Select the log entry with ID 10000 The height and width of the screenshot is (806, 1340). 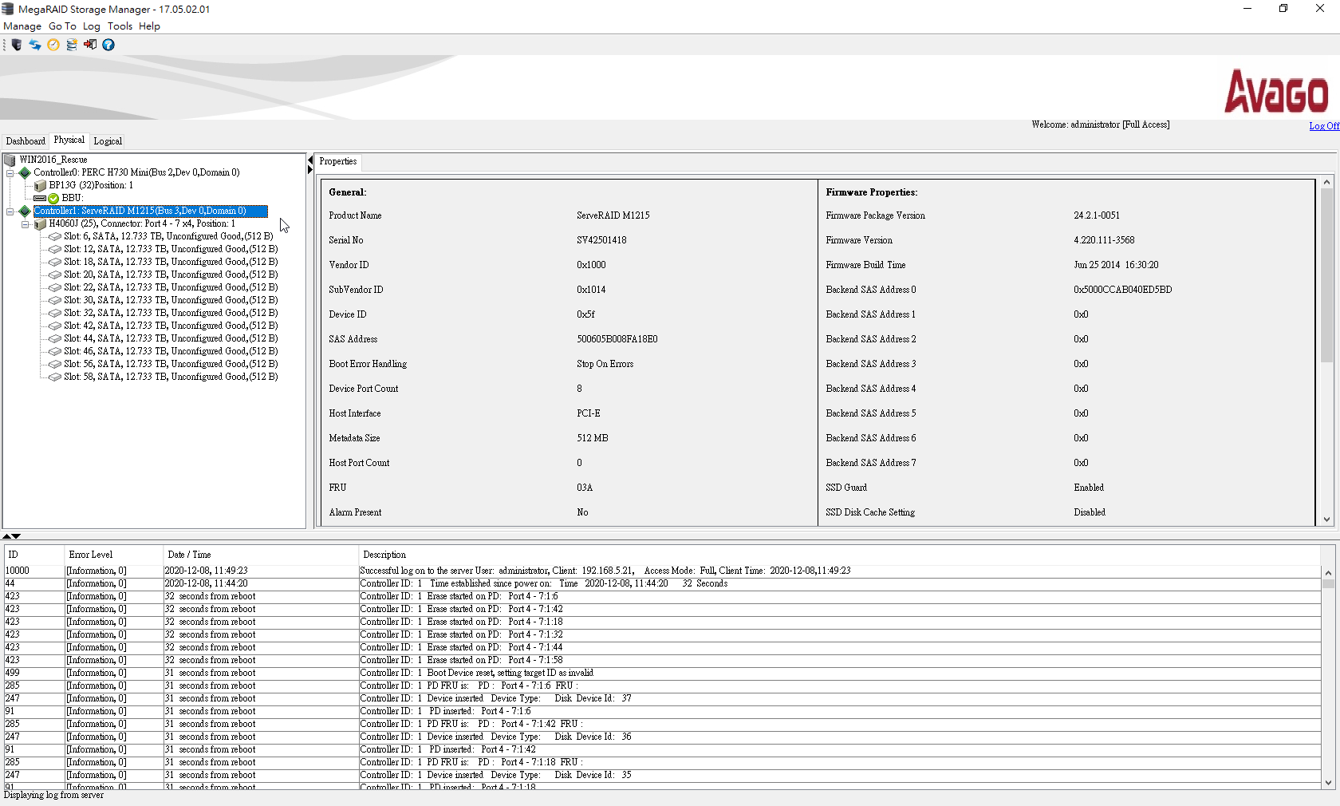tap(662, 571)
